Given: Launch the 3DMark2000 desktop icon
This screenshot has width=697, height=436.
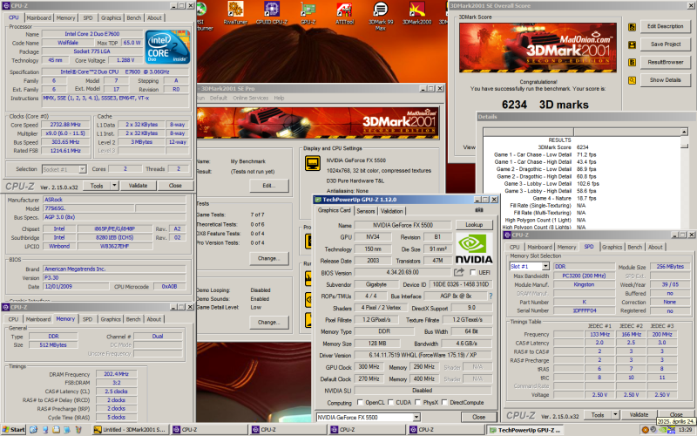Looking at the screenshot, I should [416, 12].
